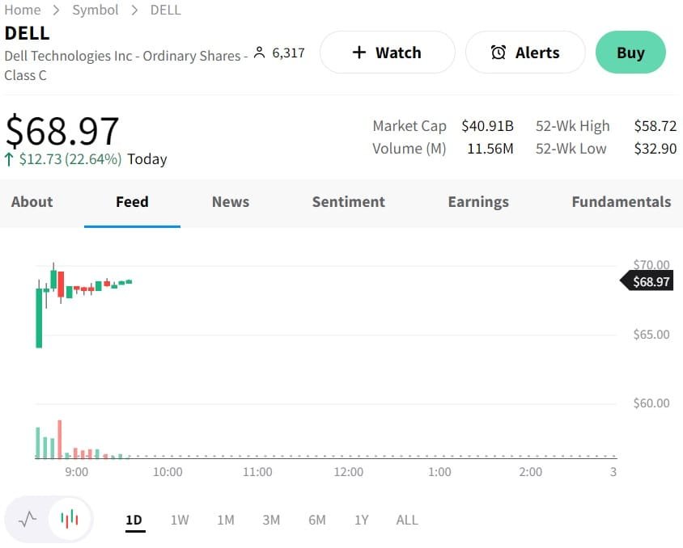Set chart range to 1Y
Image resolution: width=683 pixels, height=548 pixels.
(x=361, y=520)
